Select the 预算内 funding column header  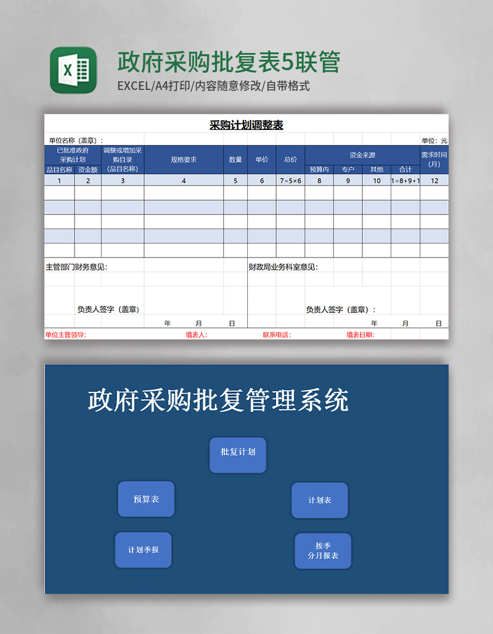[319, 168]
